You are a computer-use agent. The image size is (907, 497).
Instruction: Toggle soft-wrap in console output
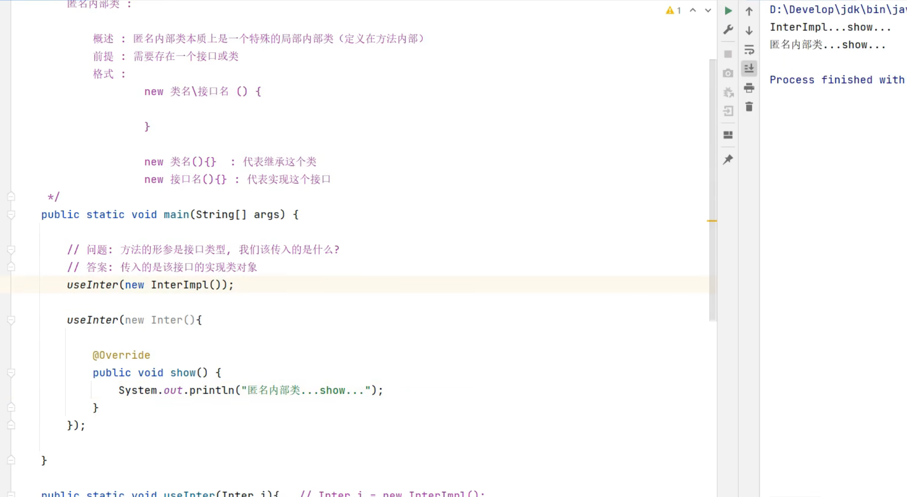pos(749,50)
